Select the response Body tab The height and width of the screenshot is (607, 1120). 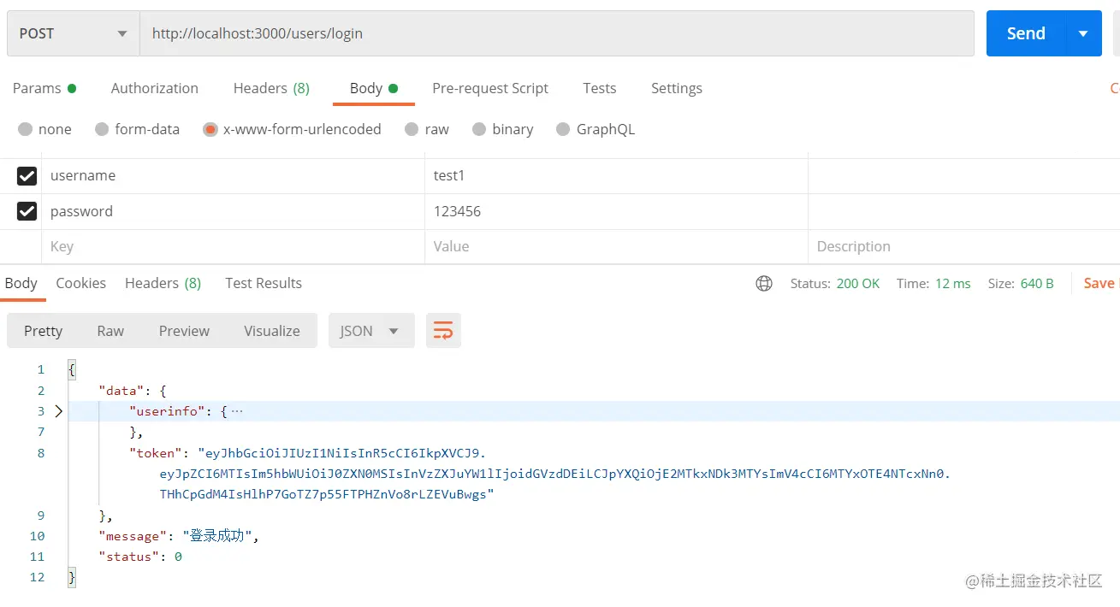click(21, 283)
